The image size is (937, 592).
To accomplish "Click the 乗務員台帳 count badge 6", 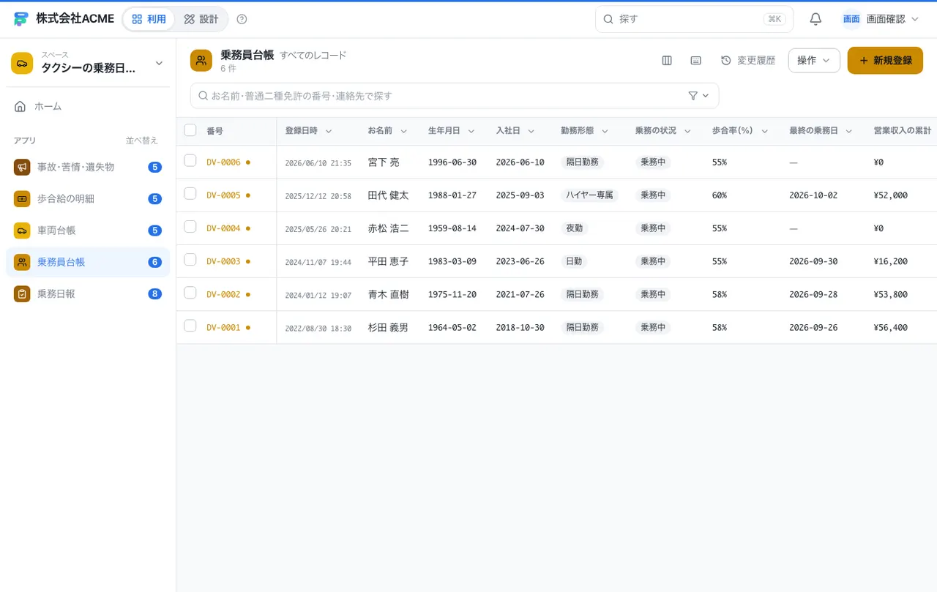I will [x=154, y=262].
